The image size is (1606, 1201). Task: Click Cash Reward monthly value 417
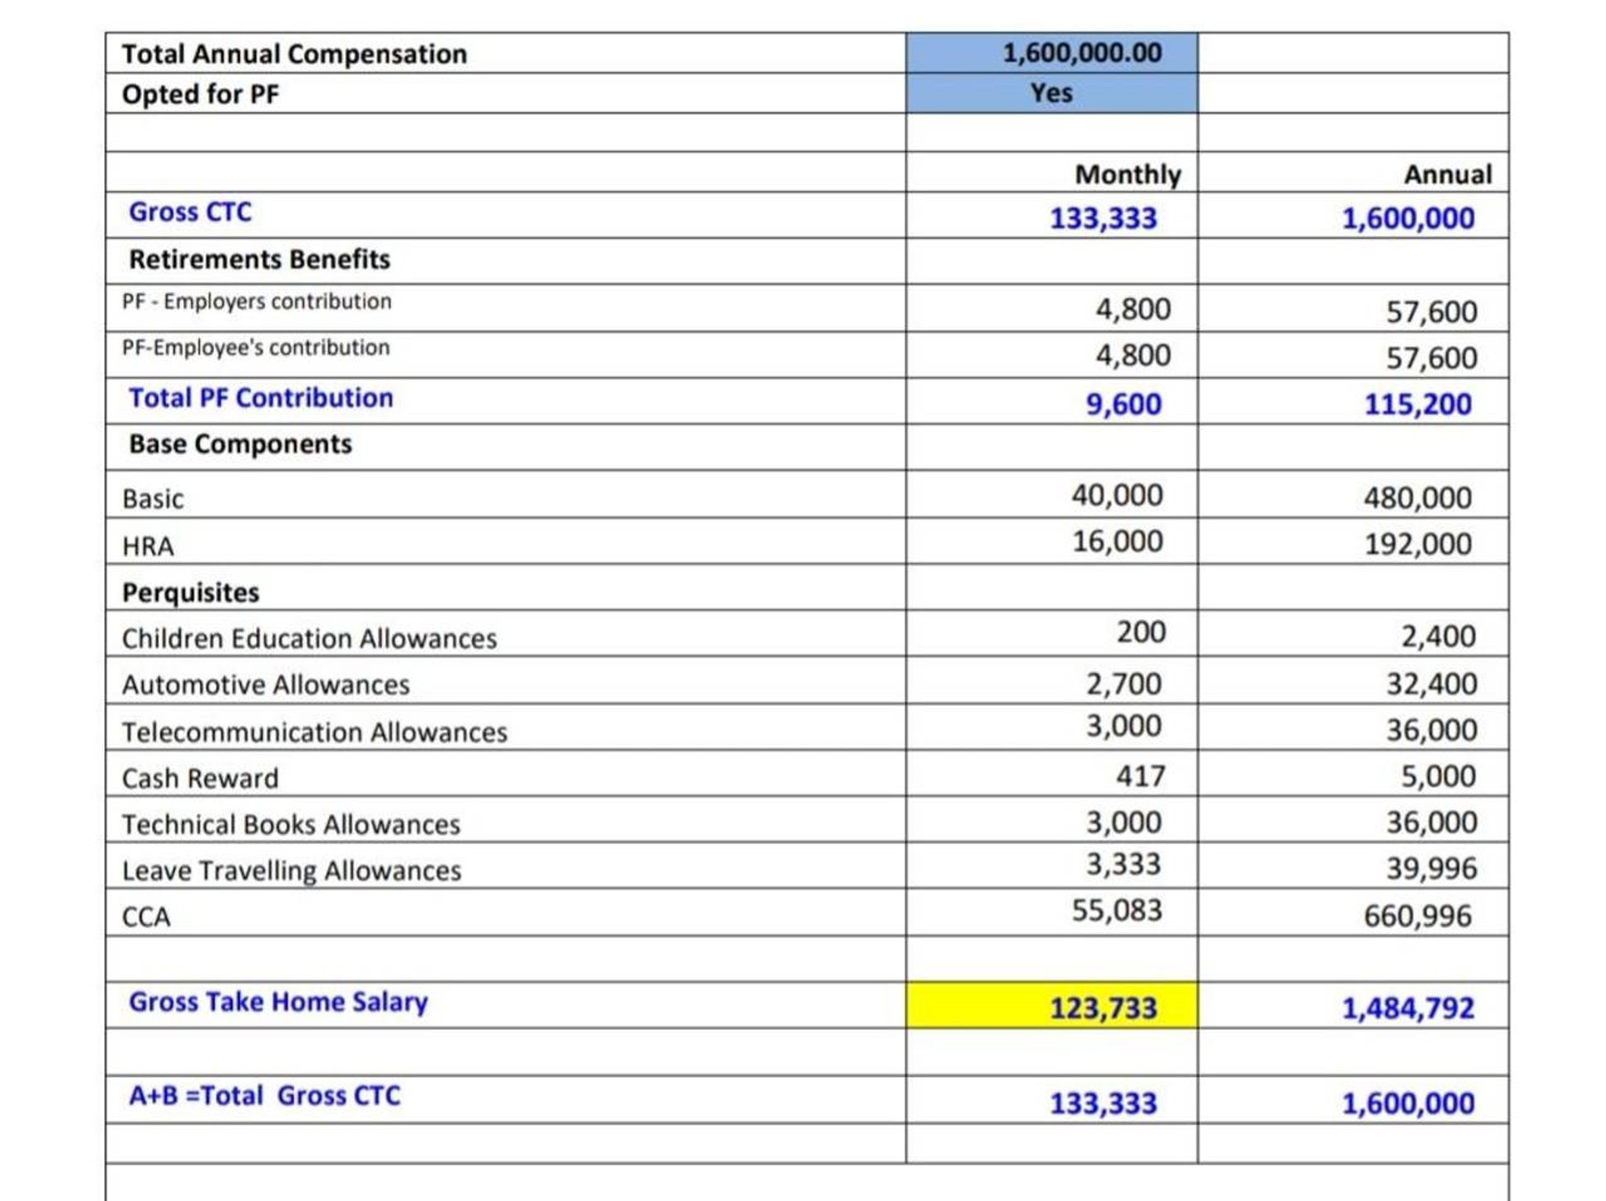click(x=1140, y=777)
